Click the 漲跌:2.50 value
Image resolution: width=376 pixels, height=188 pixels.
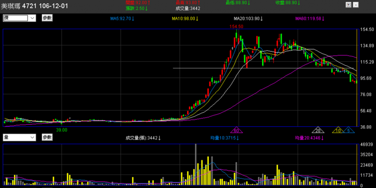(x=137, y=8)
